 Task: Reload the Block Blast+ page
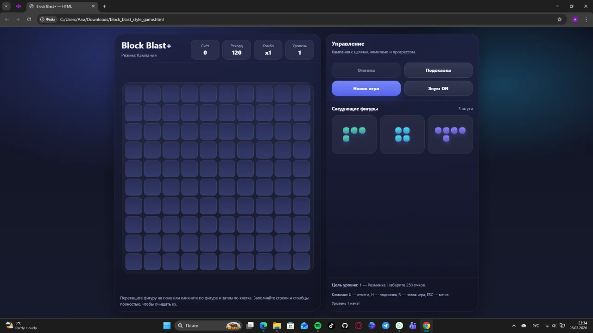tap(29, 19)
